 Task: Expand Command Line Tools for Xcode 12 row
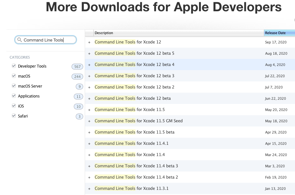(89, 42)
